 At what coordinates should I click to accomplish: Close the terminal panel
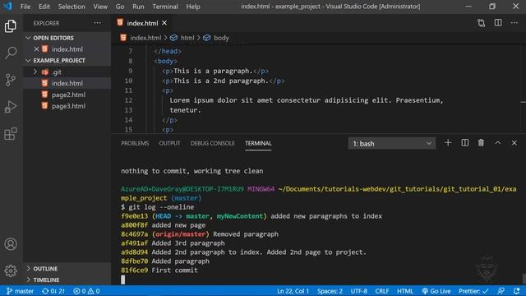514,143
